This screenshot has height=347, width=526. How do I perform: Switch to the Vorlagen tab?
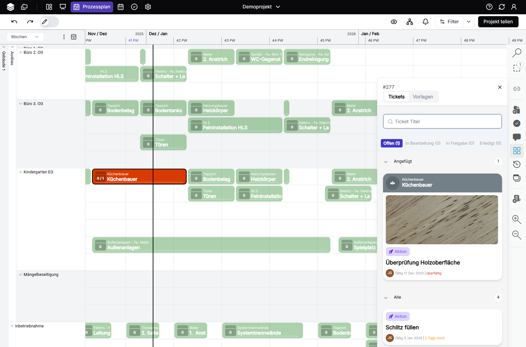423,97
